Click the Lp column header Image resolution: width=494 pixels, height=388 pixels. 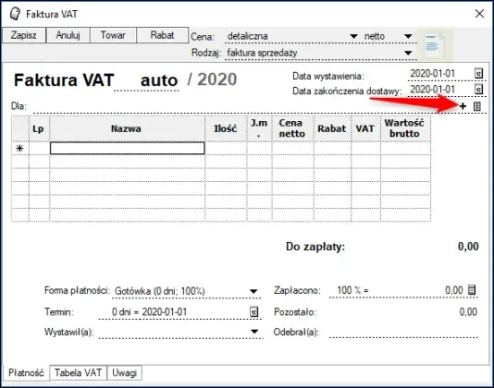[x=39, y=128]
